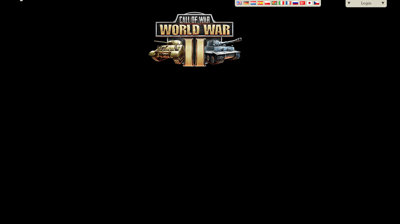Select the French flag language
The height and width of the screenshot is (224, 400).
tap(288, 3)
